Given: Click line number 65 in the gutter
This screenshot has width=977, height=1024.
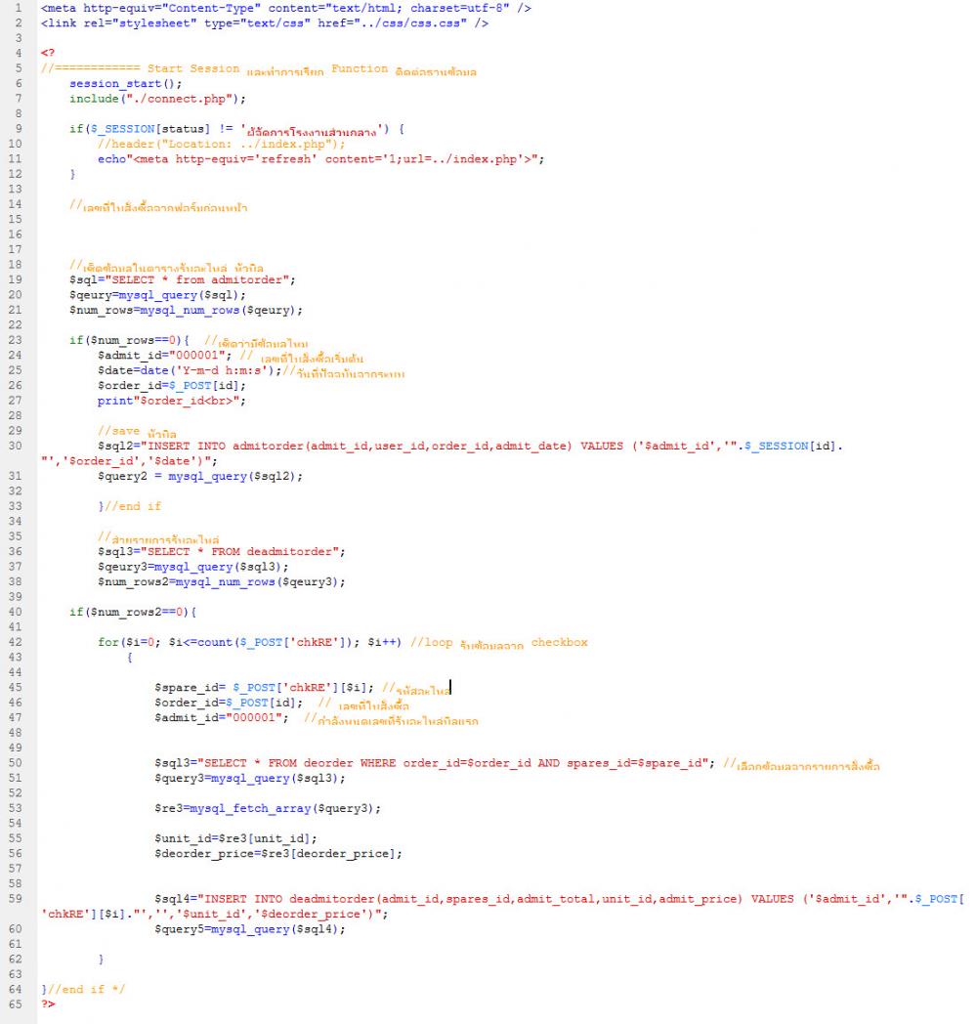Looking at the screenshot, I should 15,1003.
